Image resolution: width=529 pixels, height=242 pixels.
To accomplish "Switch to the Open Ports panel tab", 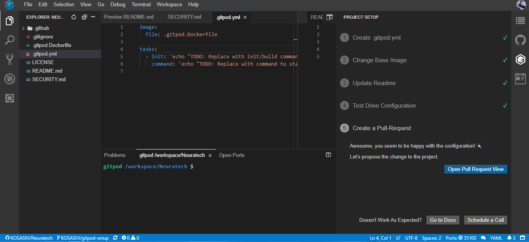I will 232,155.
